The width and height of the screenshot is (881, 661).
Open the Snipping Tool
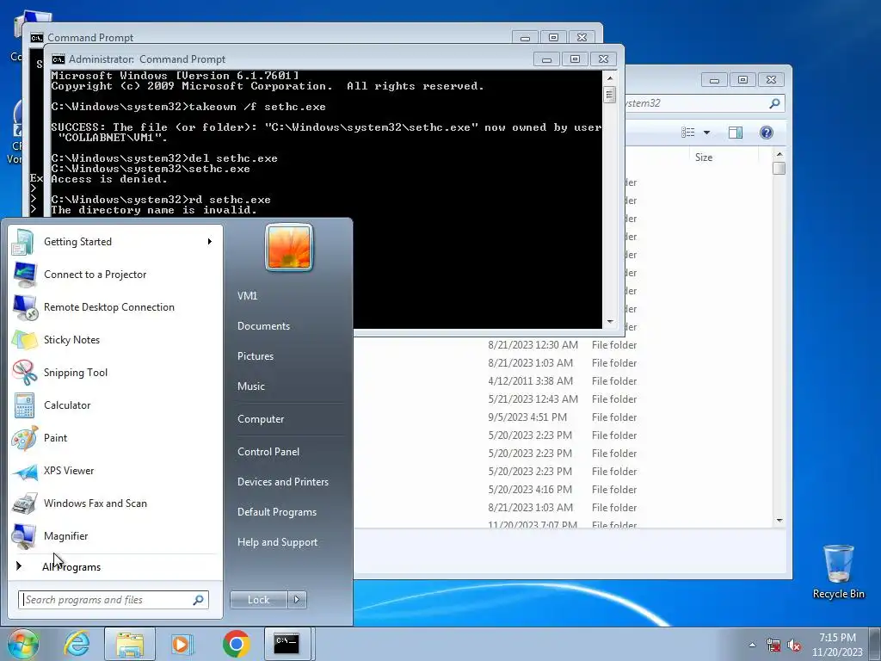click(x=115, y=372)
